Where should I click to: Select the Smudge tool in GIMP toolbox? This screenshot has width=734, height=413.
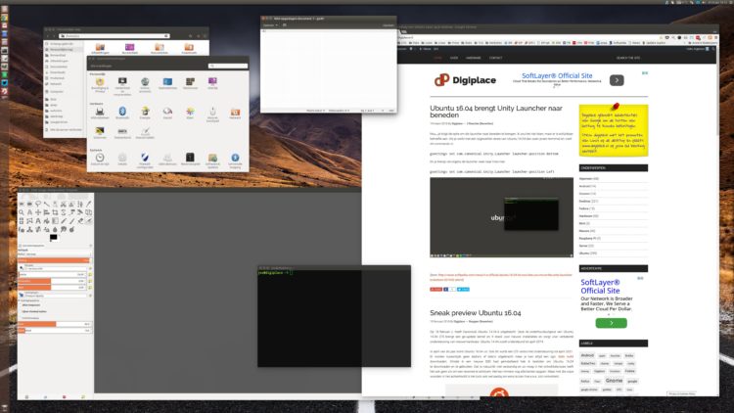(64, 229)
